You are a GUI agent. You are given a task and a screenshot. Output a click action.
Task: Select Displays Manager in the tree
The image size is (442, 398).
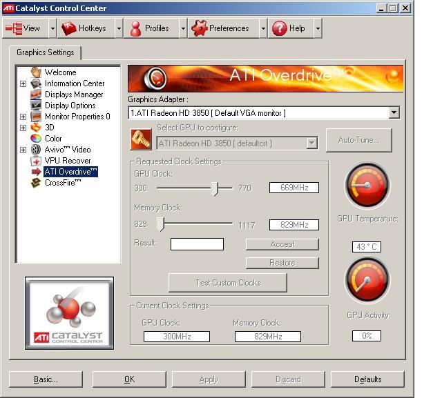coord(74,94)
